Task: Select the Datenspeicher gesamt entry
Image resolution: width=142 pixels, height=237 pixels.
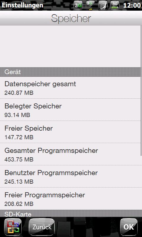Action: [70, 88]
